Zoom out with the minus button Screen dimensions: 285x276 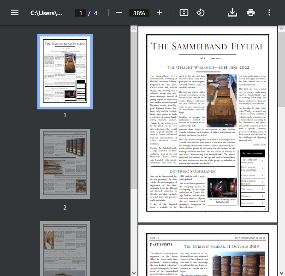click(119, 13)
